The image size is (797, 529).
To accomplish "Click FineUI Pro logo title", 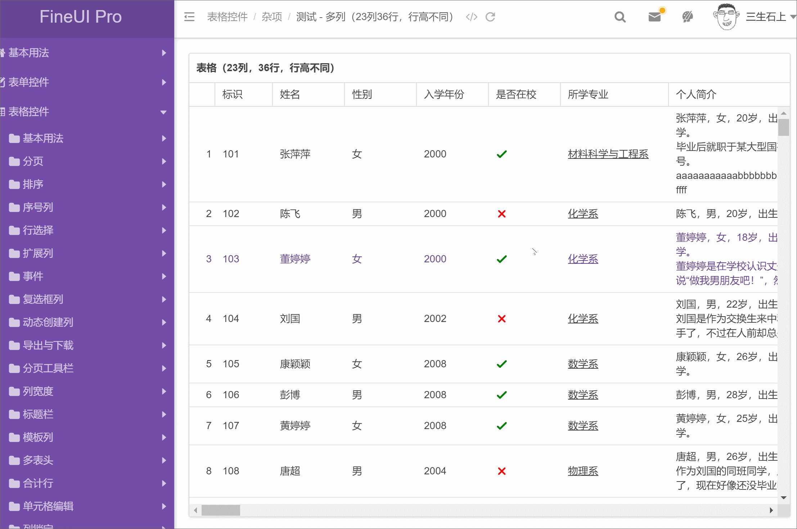I will coord(81,17).
